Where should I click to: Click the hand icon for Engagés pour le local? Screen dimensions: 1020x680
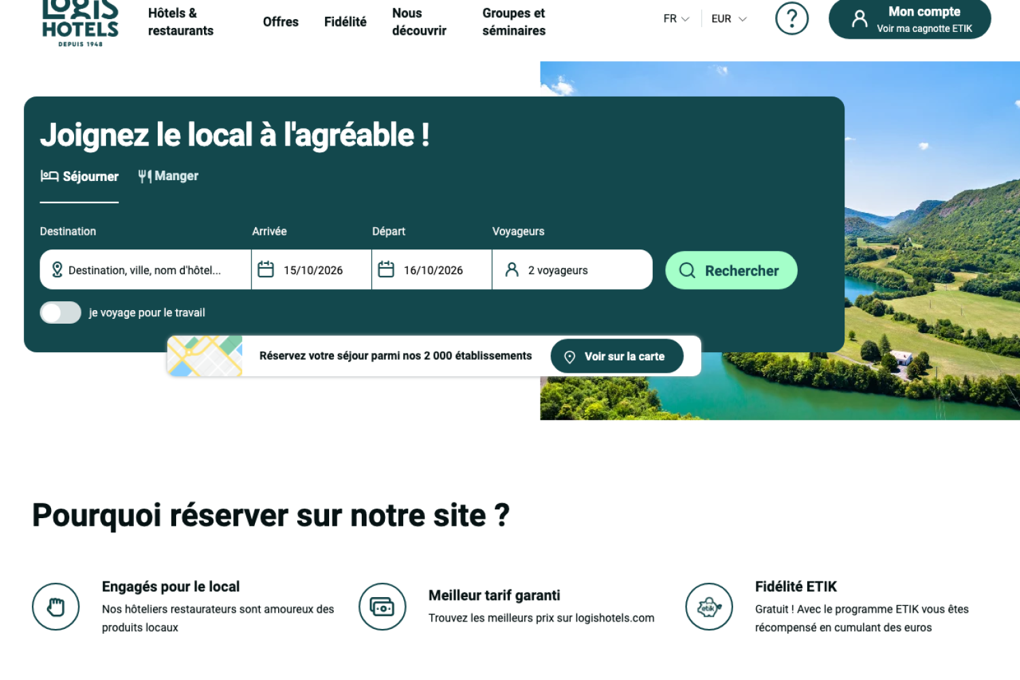tap(56, 607)
